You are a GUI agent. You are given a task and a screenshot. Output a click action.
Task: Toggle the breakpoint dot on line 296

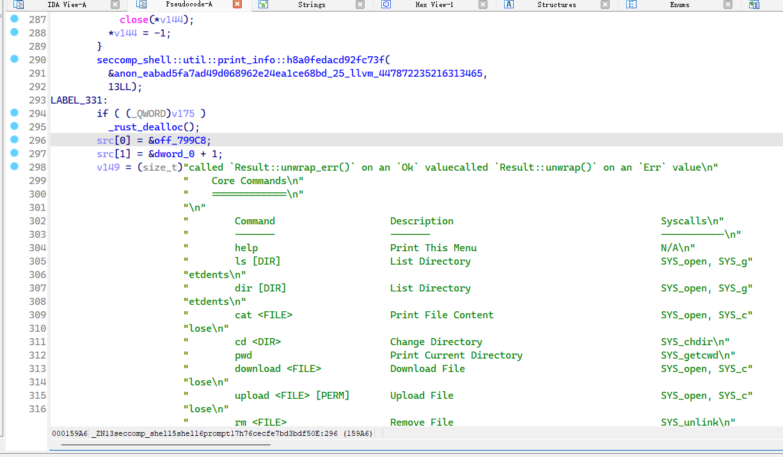coord(15,140)
